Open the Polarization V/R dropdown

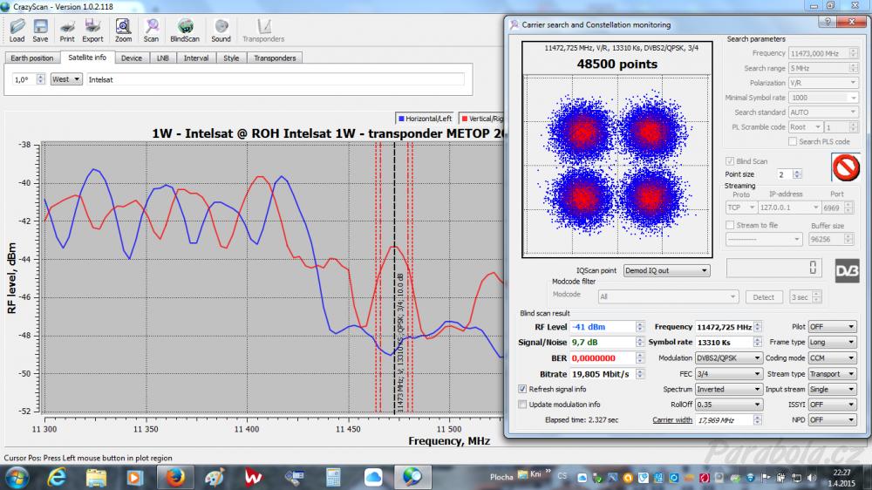823,83
